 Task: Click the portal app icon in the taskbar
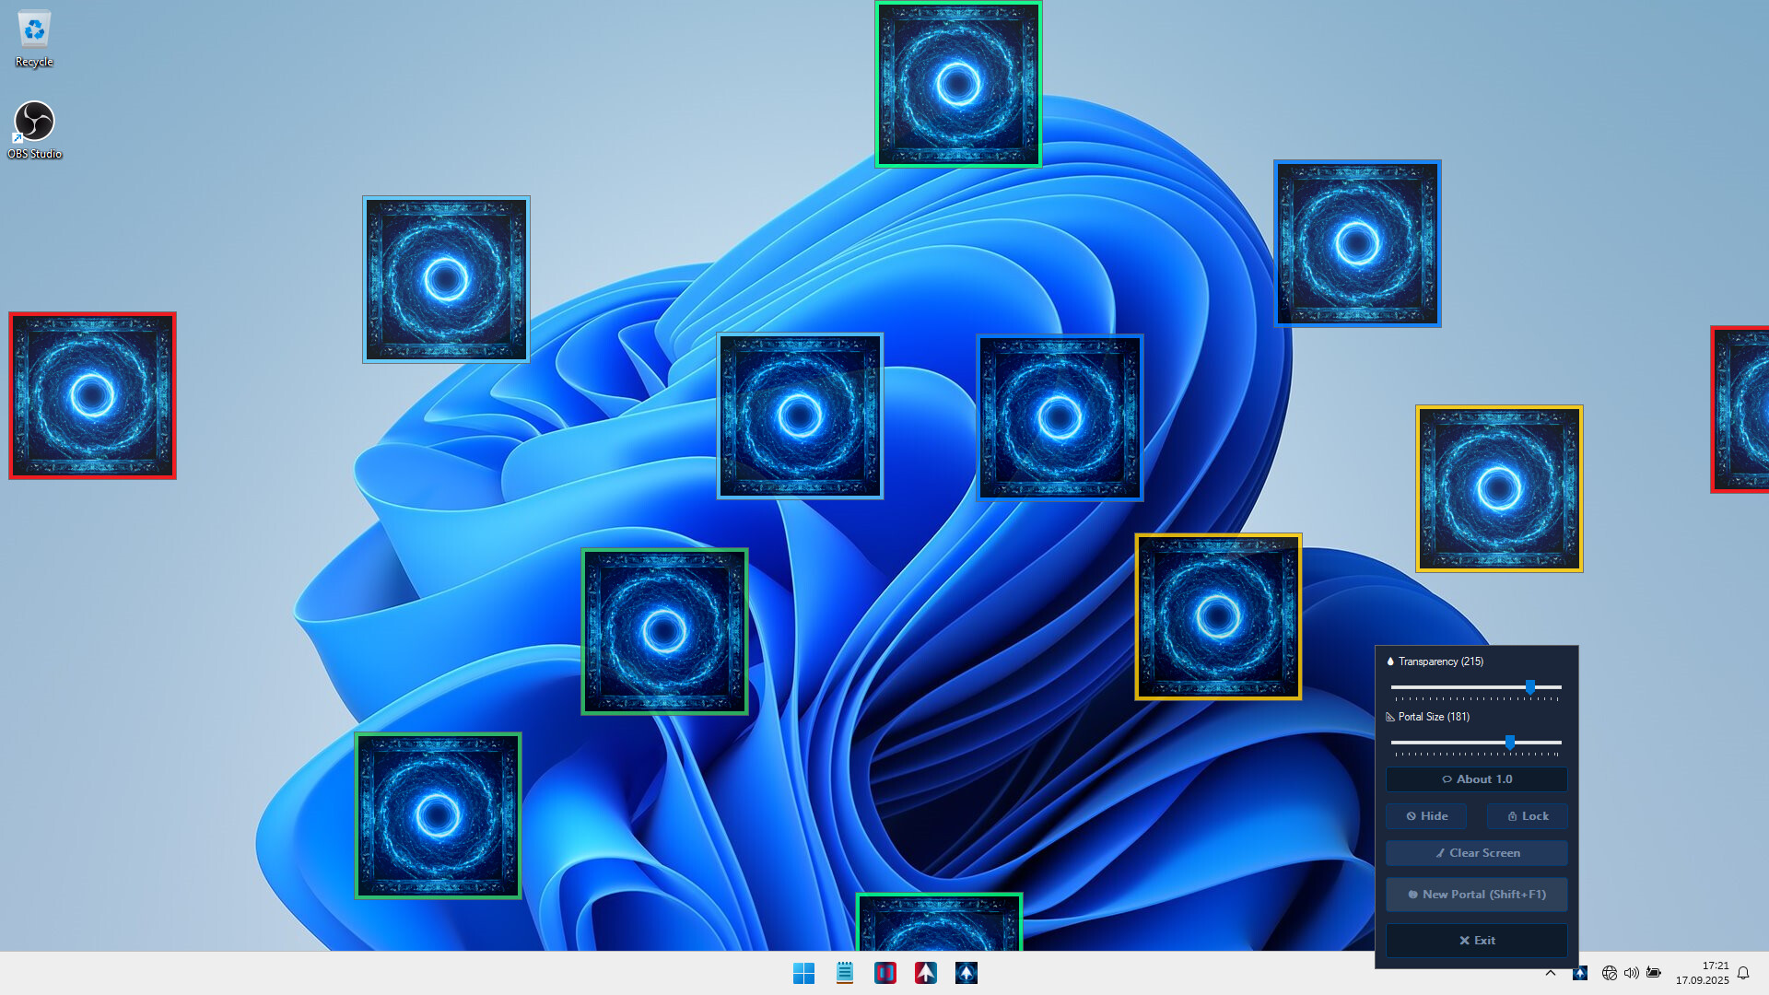pos(966,973)
